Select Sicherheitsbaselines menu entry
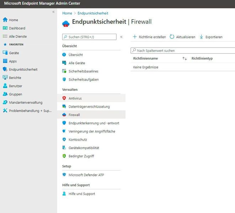The image size is (235, 213). 91,71
